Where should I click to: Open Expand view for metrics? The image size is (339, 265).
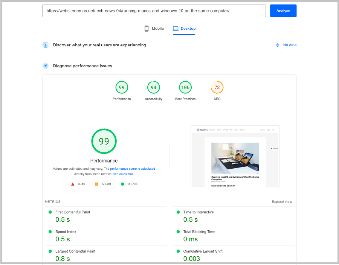[x=282, y=202]
